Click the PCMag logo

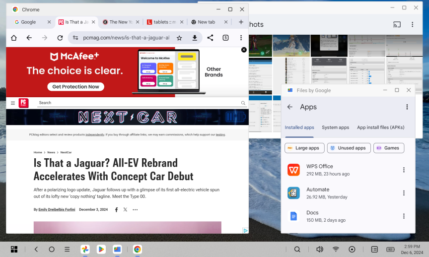pyautogui.click(x=23, y=103)
